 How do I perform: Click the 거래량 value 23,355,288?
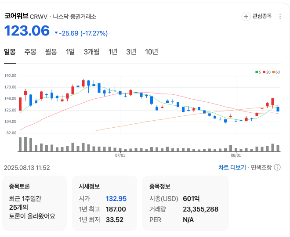pyautogui.click(x=201, y=209)
